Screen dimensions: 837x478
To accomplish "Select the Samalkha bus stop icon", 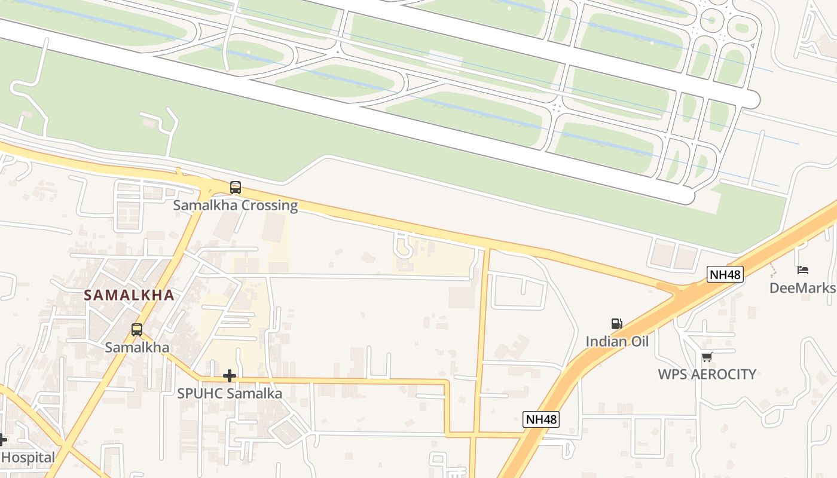I will pos(137,329).
